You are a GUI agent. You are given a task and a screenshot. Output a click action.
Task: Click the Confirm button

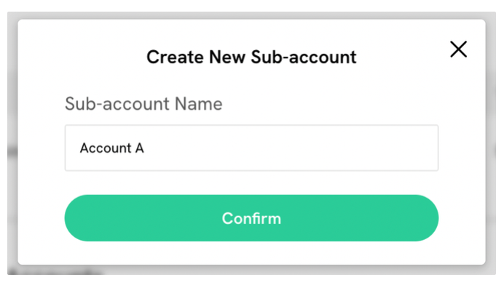tap(251, 218)
